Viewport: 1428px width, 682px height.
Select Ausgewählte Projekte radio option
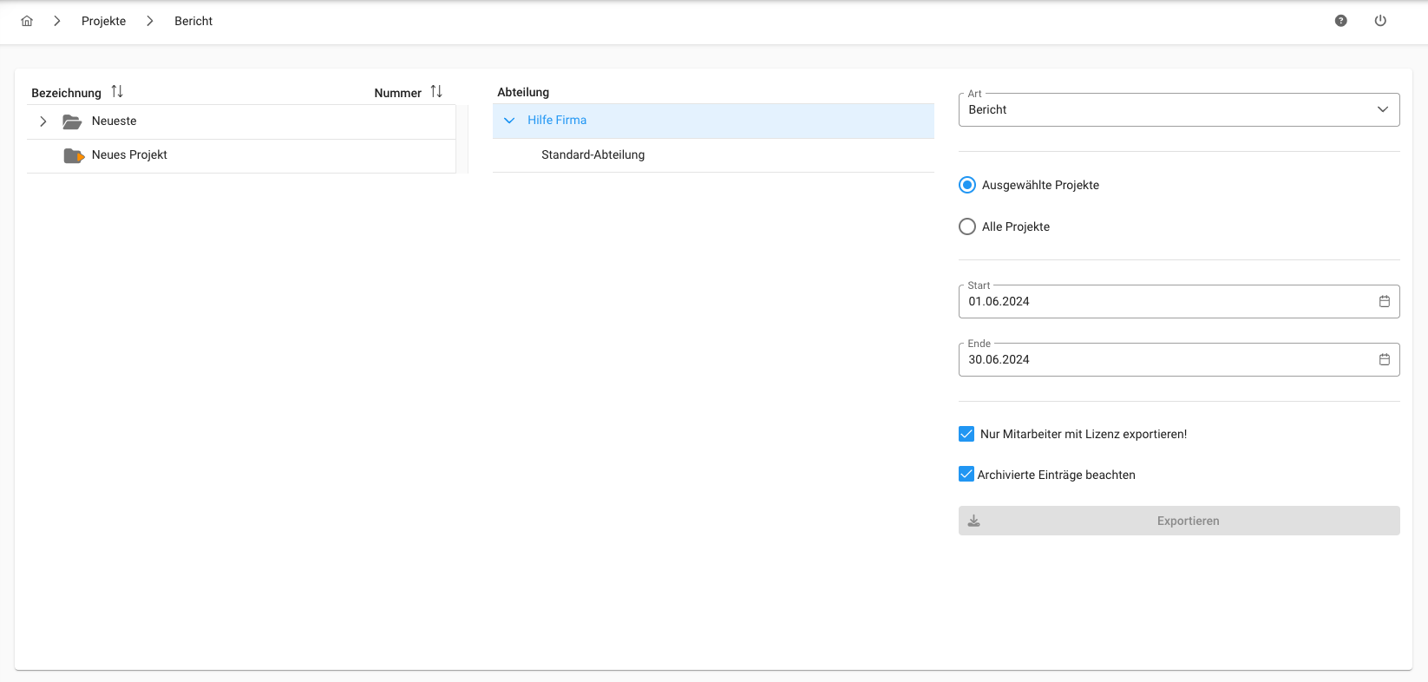[x=967, y=185]
